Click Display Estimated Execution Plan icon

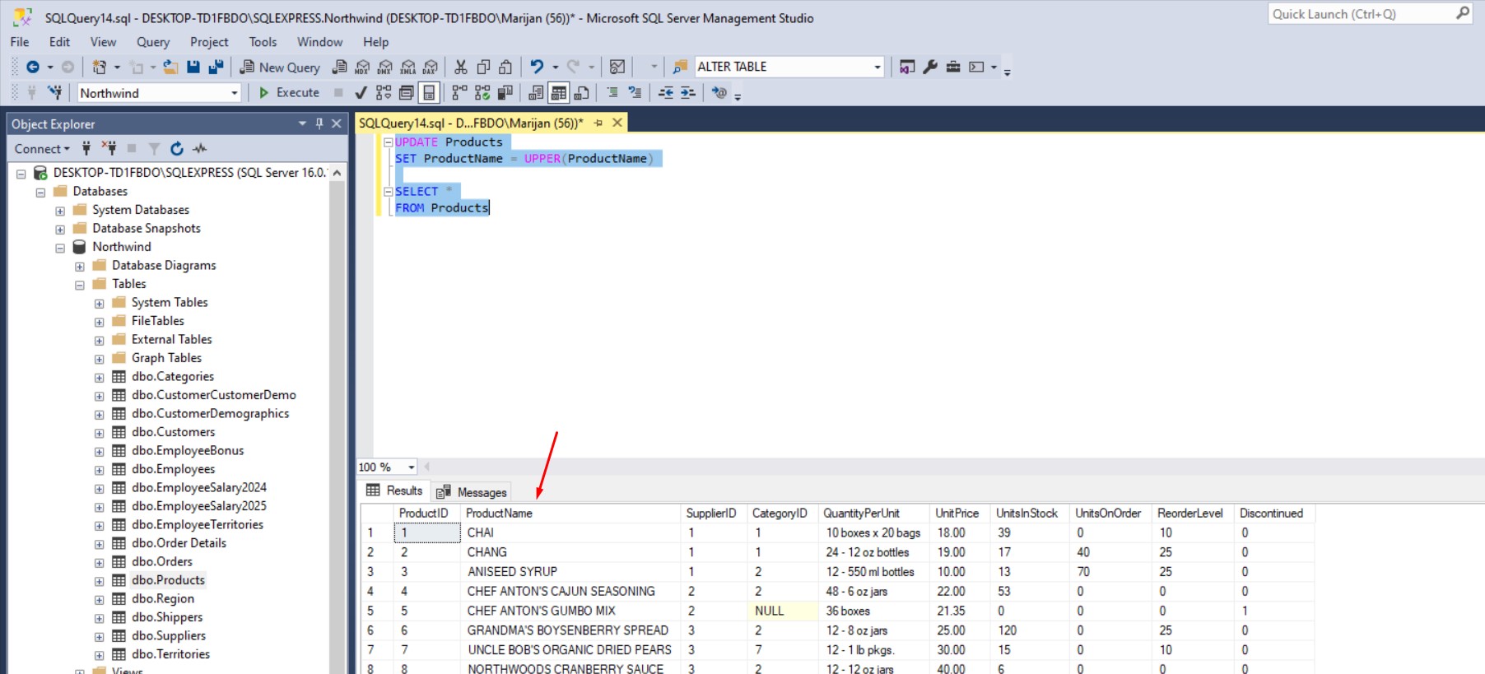(384, 93)
